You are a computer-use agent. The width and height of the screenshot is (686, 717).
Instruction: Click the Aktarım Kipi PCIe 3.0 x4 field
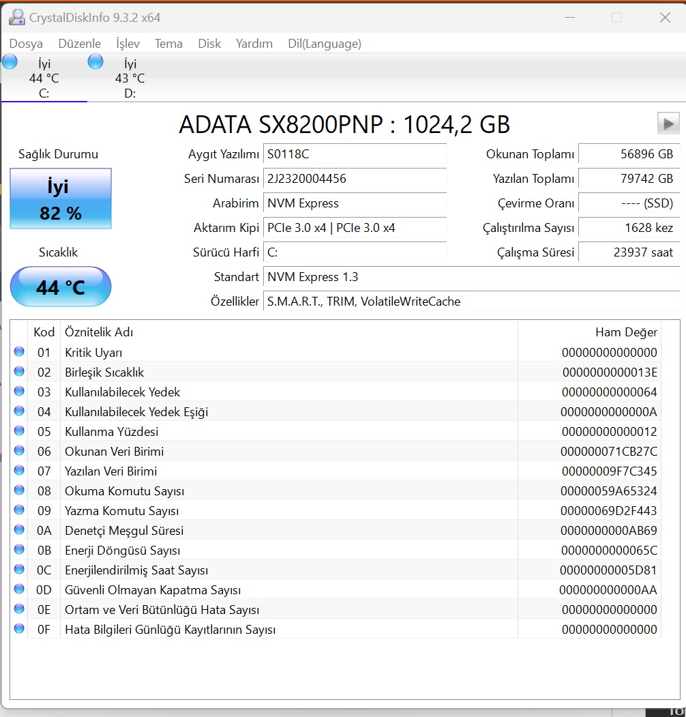[x=355, y=228]
